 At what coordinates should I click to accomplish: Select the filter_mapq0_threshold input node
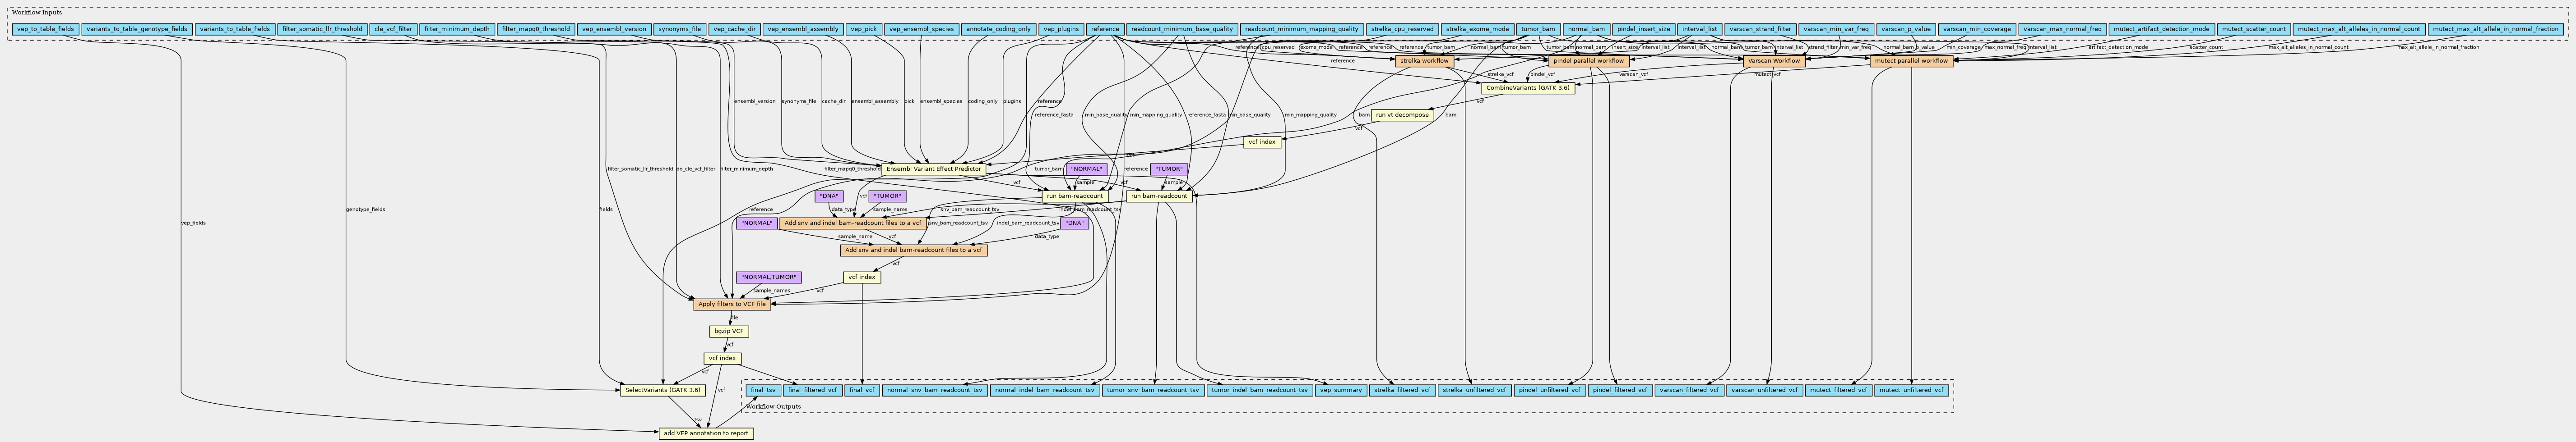point(536,29)
